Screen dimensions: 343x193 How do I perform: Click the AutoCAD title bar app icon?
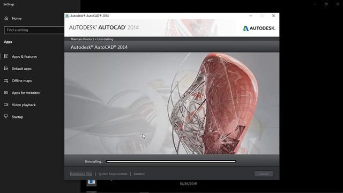(x=67, y=16)
